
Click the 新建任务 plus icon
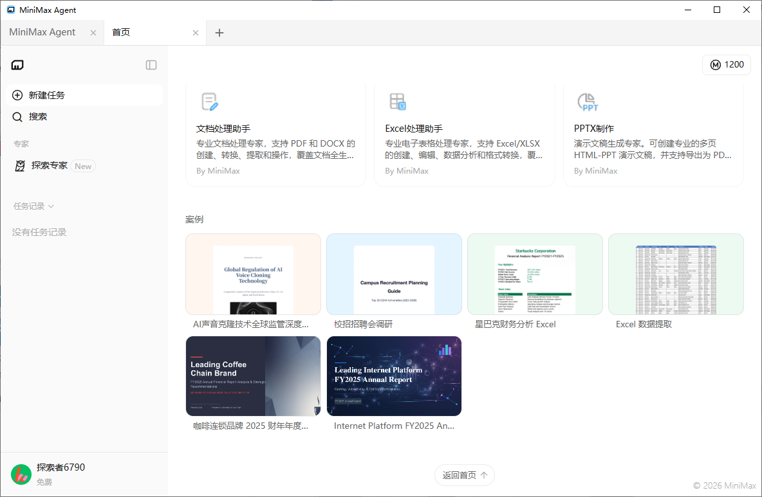pyautogui.click(x=18, y=95)
